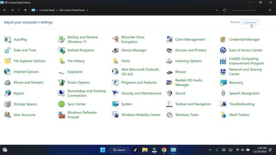Open the 'Large icons' View by dropdown

coord(250,22)
